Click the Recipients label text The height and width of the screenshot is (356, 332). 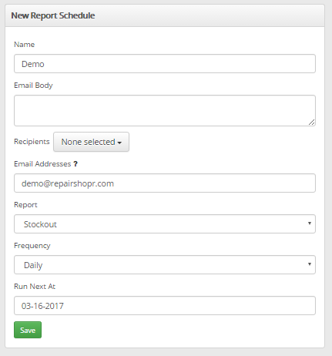pos(32,142)
